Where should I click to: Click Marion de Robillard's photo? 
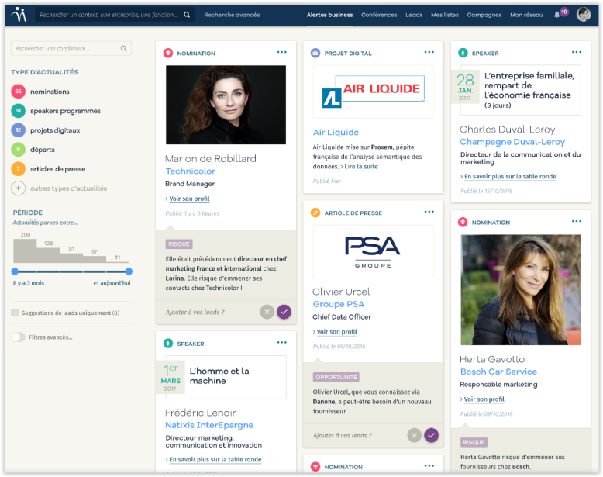coord(226,105)
